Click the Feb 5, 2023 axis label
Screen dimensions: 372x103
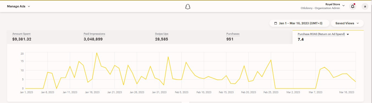pyautogui.click(x=182, y=92)
